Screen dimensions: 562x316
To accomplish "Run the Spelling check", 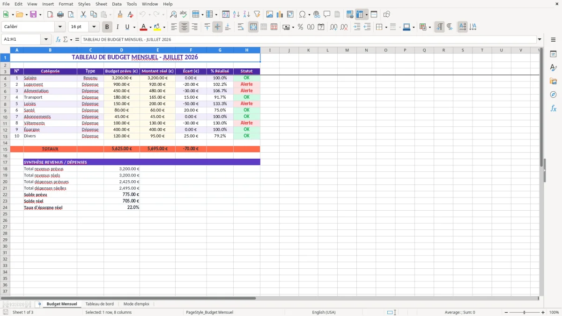I will click(x=184, y=15).
